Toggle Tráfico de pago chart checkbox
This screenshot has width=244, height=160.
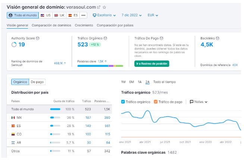click(156, 102)
